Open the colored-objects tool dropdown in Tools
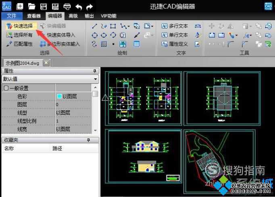Screen dimensions: 275x197 coord(237,35)
